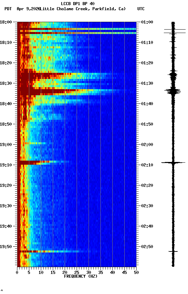Click the title "LCCB DP1 BP 40"
This screenshot has height=294, width=188.
(78, 3)
